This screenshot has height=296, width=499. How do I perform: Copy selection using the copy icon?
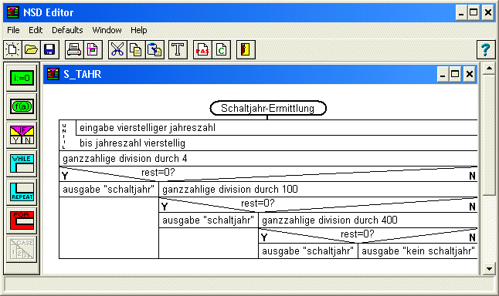click(x=136, y=50)
